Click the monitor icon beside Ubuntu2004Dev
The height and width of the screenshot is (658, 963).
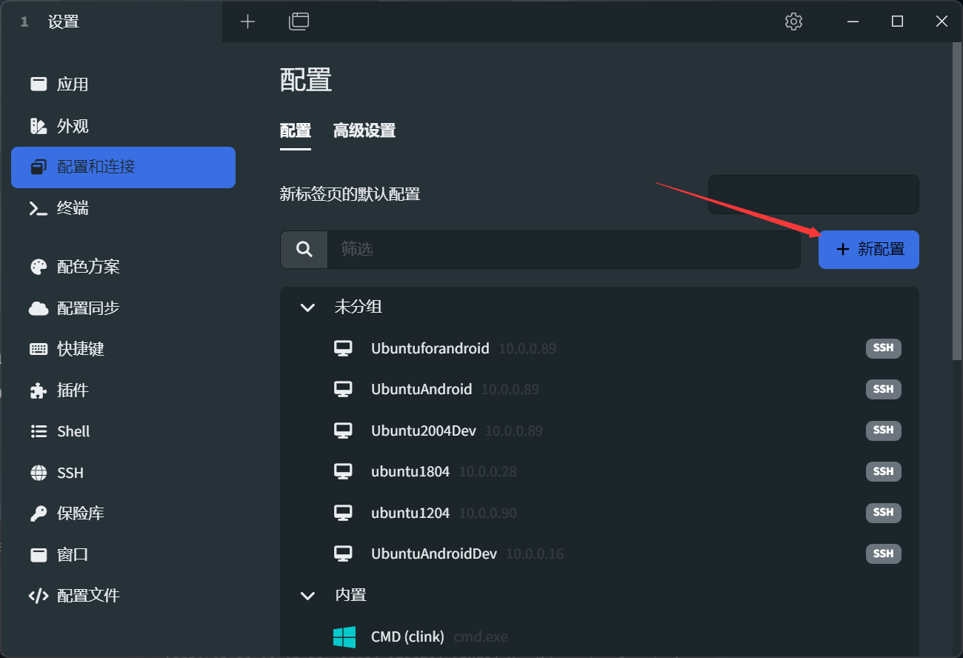pos(342,431)
